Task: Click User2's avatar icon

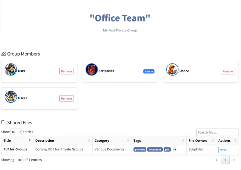Action: click(172, 70)
